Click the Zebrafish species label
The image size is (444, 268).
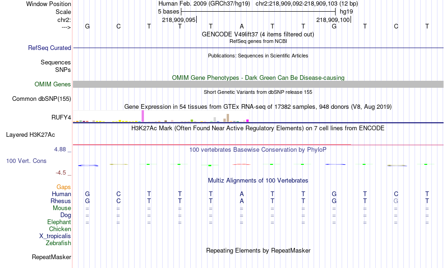click(58, 243)
